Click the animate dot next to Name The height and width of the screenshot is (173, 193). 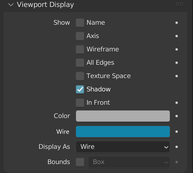(x=176, y=23)
